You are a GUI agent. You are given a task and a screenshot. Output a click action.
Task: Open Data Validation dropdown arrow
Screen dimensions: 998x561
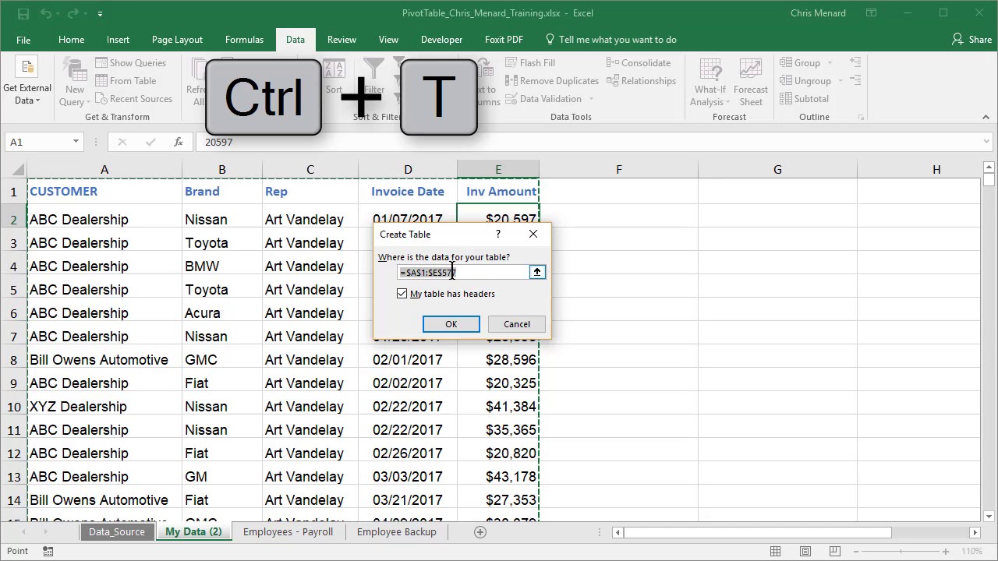(x=591, y=99)
